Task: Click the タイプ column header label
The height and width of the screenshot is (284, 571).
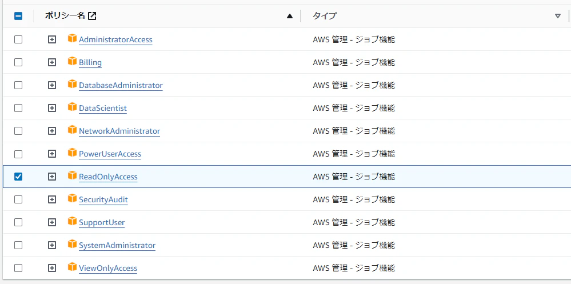Action: point(325,15)
